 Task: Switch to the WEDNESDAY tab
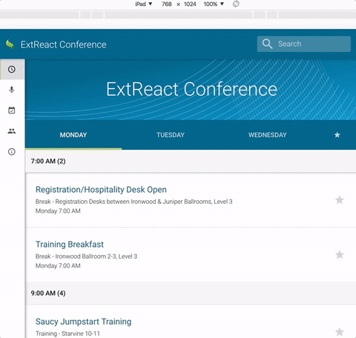pos(268,135)
